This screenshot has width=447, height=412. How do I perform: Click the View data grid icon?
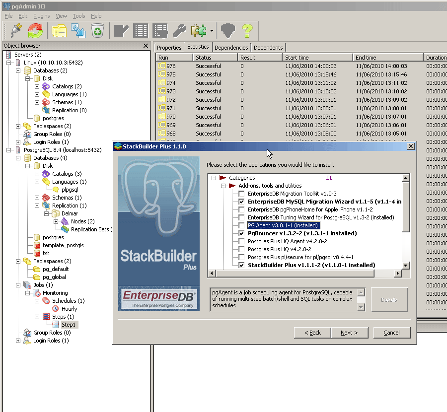(x=141, y=31)
